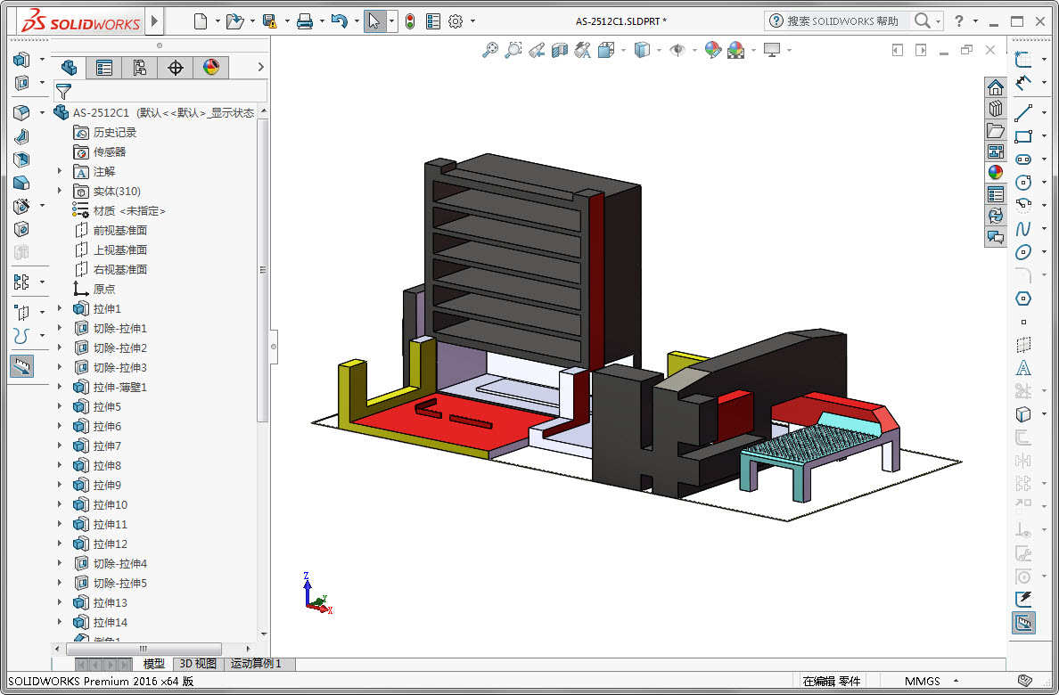The image size is (1059, 695).
Task: Click Zoom to Area in view toolbar
Action: click(x=513, y=50)
